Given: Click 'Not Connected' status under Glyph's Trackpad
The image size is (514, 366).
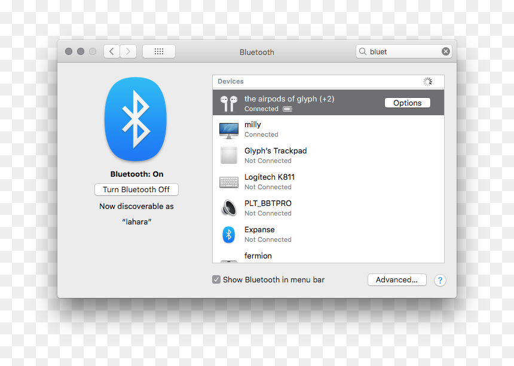Looking at the screenshot, I should pyautogui.click(x=268, y=161).
